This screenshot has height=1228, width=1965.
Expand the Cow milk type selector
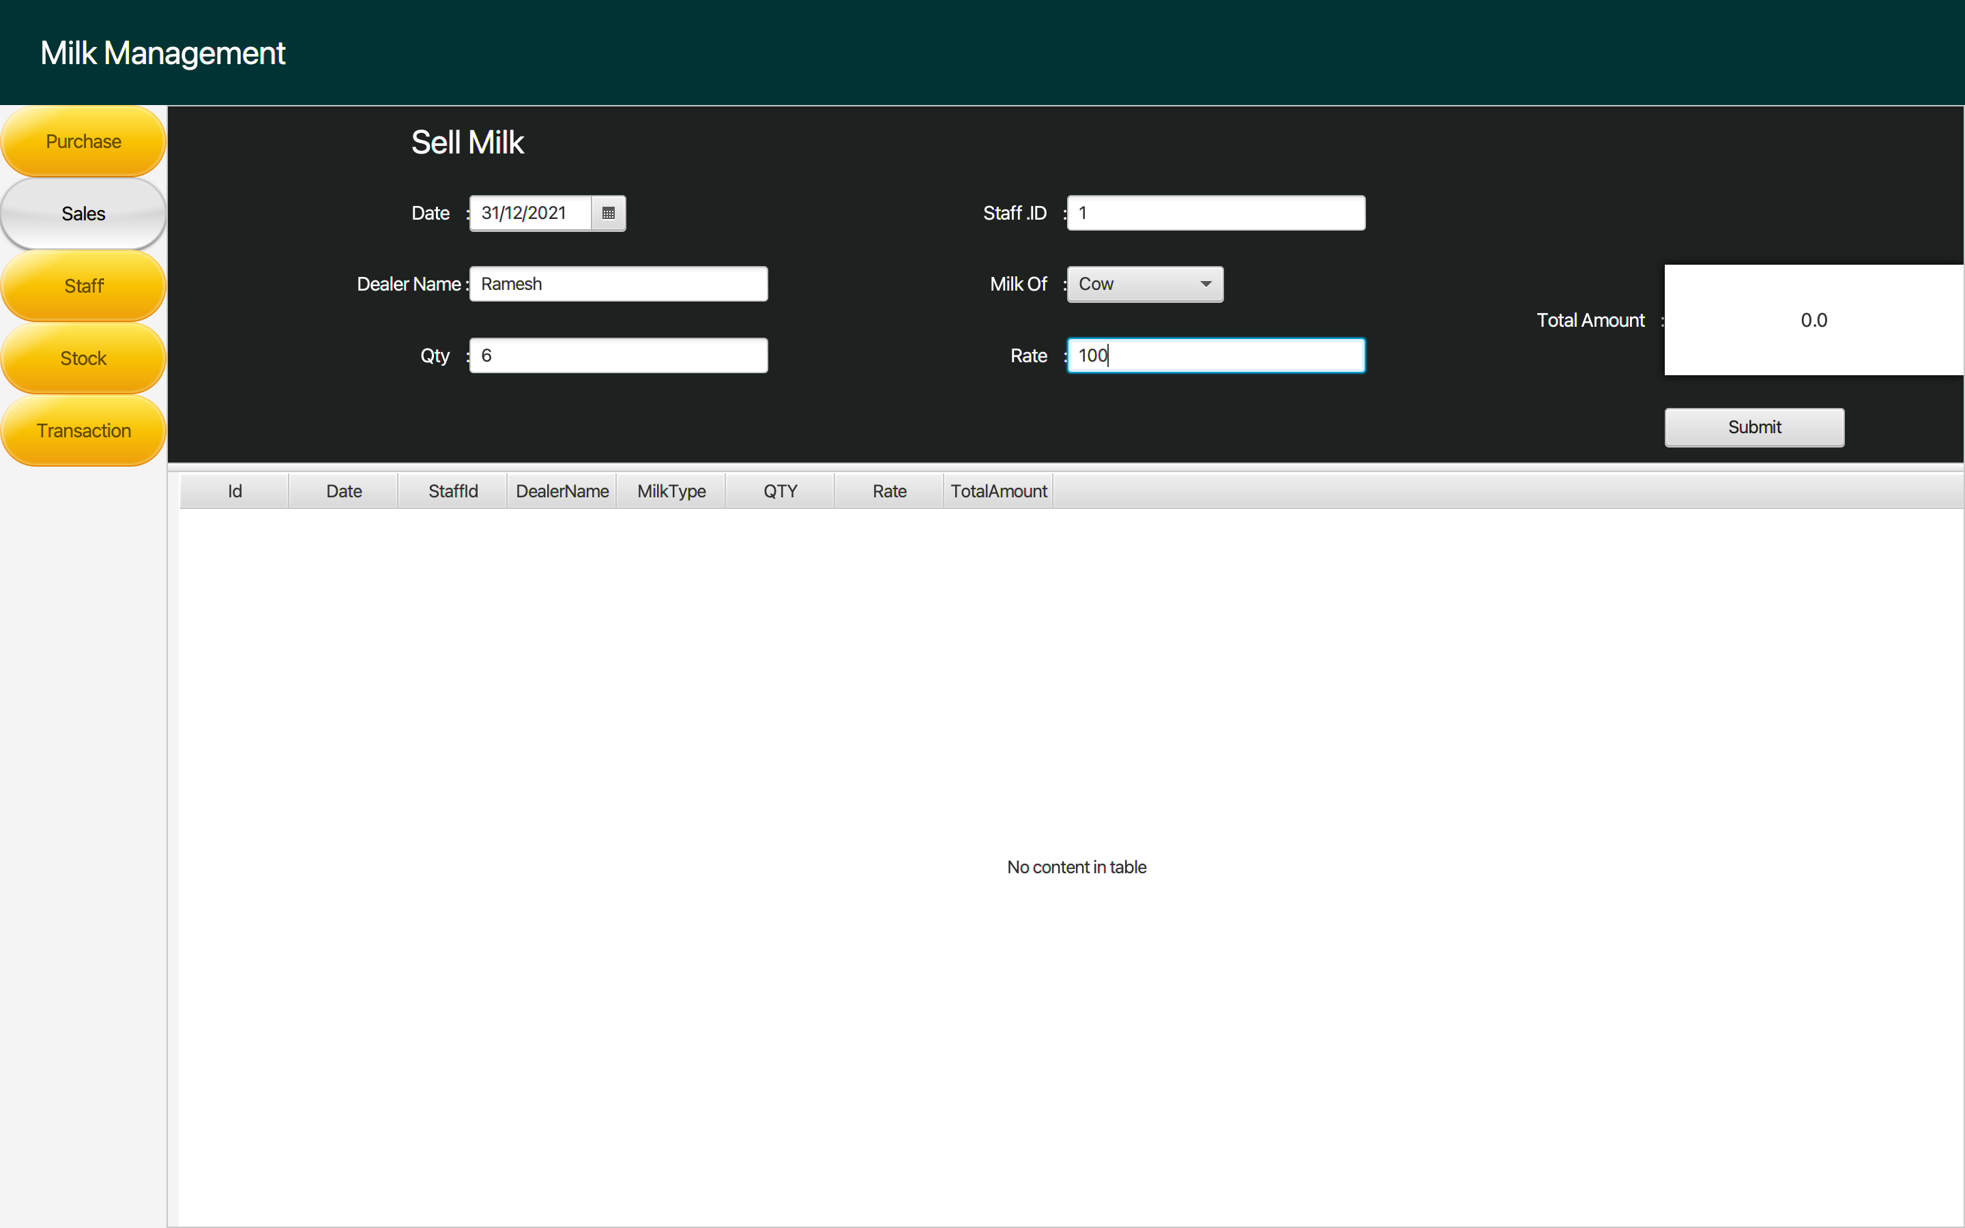(1205, 283)
